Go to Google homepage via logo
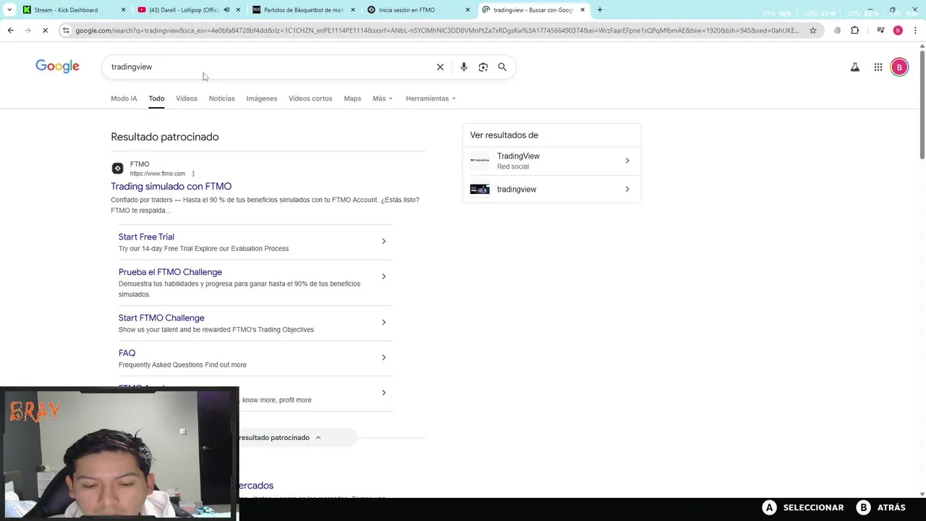 click(x=57, y=67)
